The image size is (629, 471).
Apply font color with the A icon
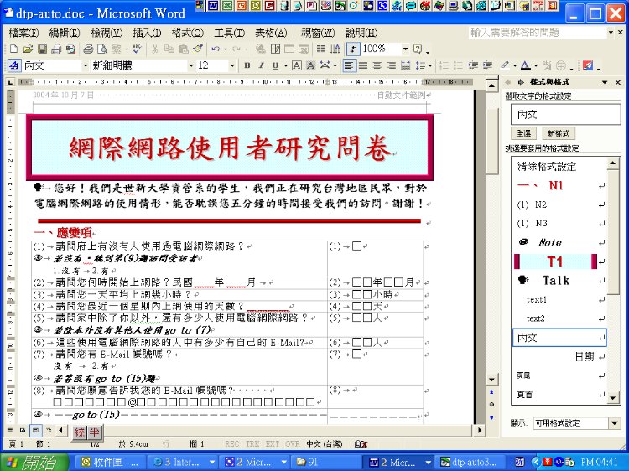pyautogui.click(x=525, y=65)
